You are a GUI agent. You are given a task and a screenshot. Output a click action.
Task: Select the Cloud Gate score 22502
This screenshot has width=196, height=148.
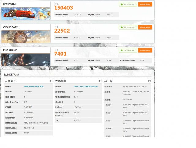click(x=62, y=31)
